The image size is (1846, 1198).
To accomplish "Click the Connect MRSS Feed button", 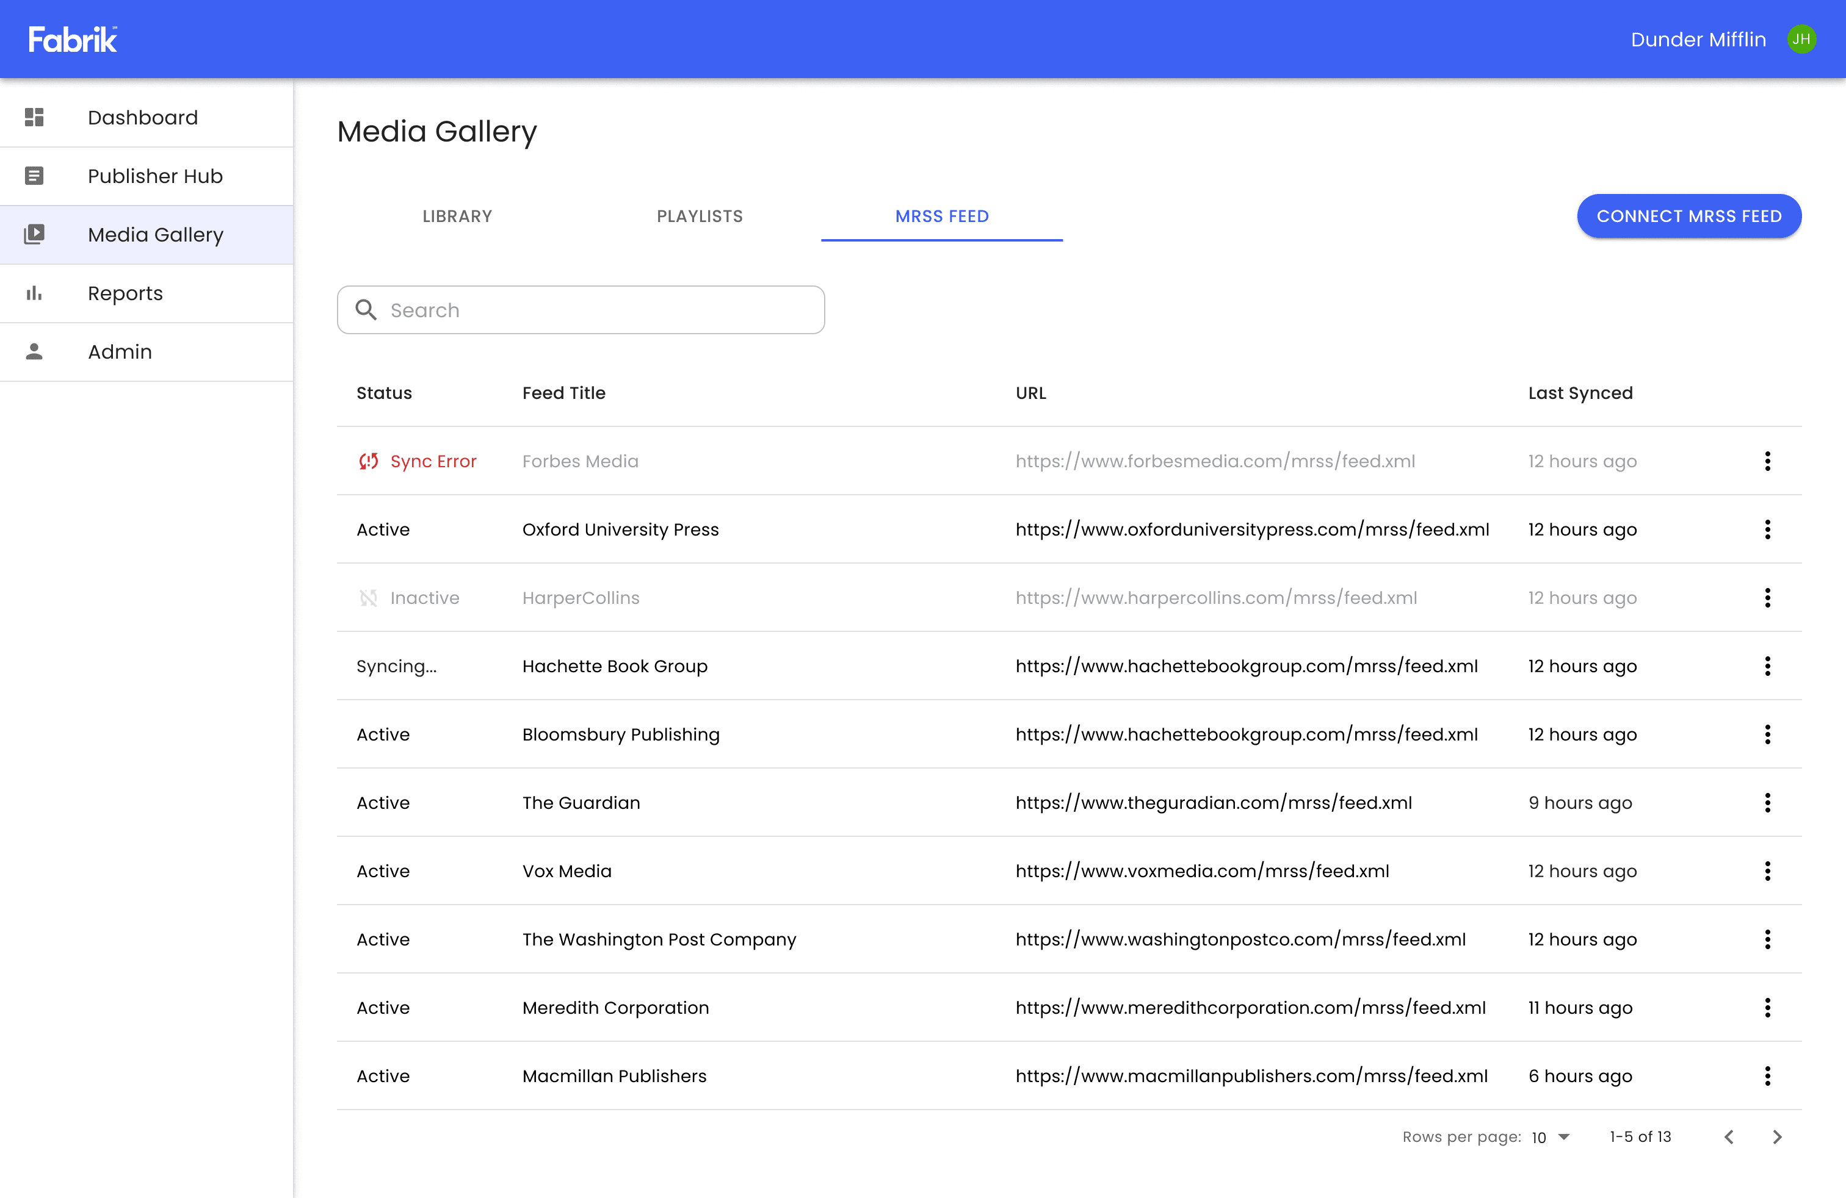I will [1689, 216].
